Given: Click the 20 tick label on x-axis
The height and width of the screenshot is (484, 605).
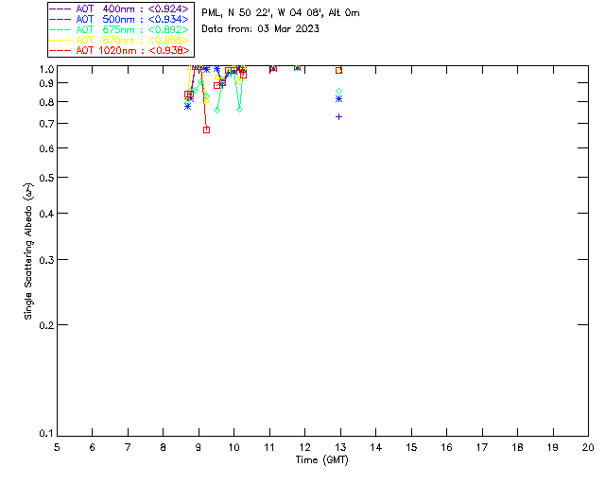Looking at the screenshot, I should point(588,447).
